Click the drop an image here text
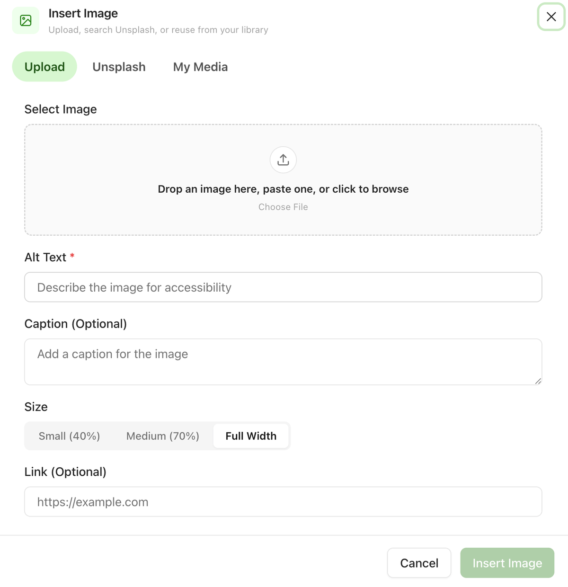568x587 pixels. point(283,189)
